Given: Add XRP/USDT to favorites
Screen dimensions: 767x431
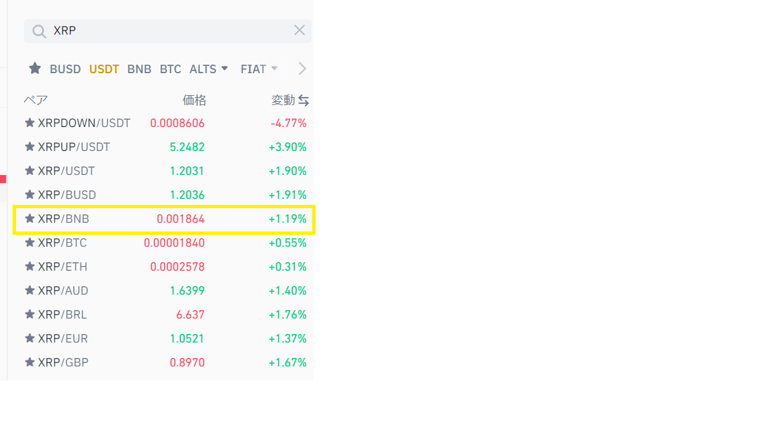Looking at the screenshot, I should 29,171.
